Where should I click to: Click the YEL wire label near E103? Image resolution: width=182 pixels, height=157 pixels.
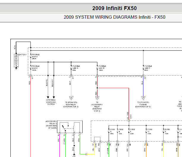coord(93,150)
